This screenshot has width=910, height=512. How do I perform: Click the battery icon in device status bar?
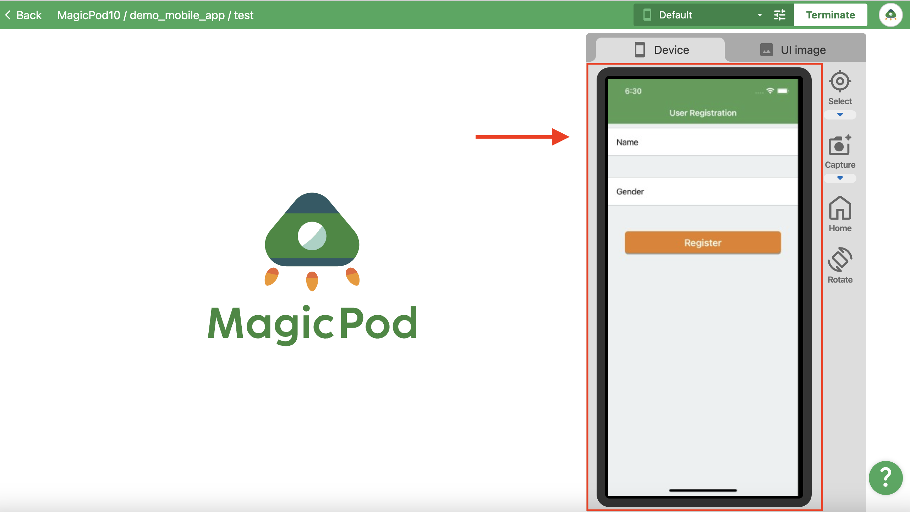[x=783, y=91]
